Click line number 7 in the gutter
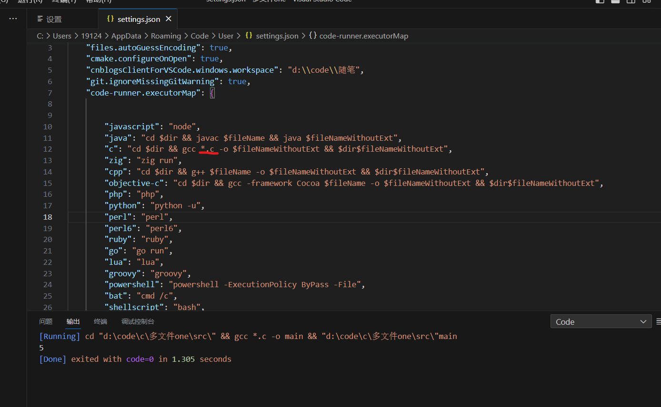This screenshot has width=661, height=407. 50,93
